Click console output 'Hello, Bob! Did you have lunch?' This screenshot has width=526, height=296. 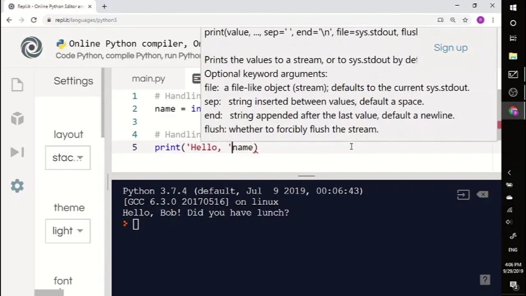coord(206,213)
